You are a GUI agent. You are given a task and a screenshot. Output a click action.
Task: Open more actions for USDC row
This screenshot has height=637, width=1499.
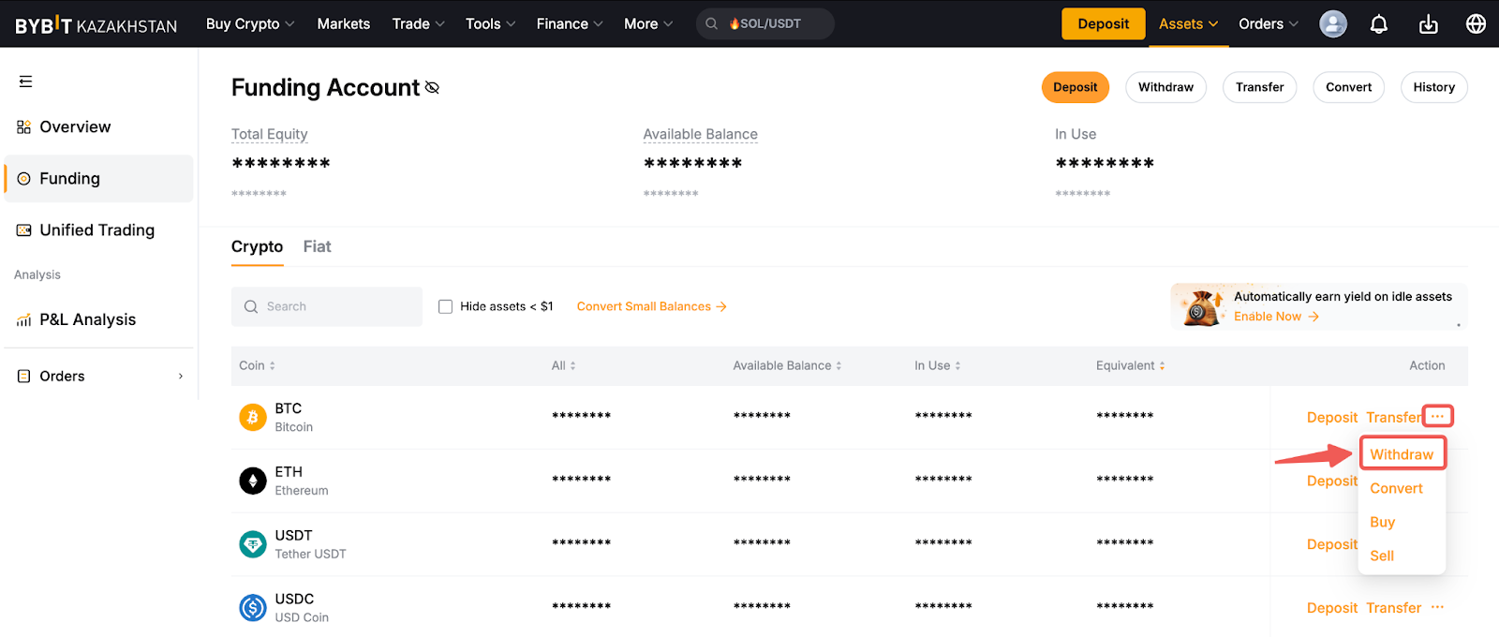[1437, 607]
